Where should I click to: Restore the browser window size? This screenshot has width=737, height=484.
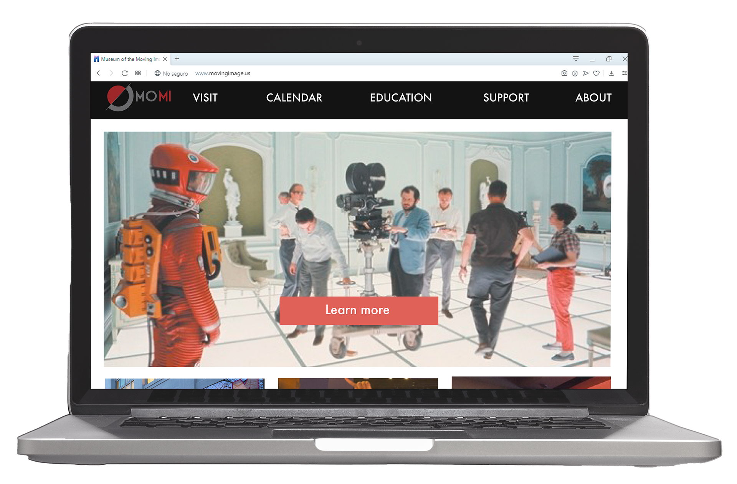click(x=609, y=59)
